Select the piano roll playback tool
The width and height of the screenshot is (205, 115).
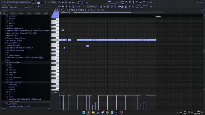(x=85, y=10)
